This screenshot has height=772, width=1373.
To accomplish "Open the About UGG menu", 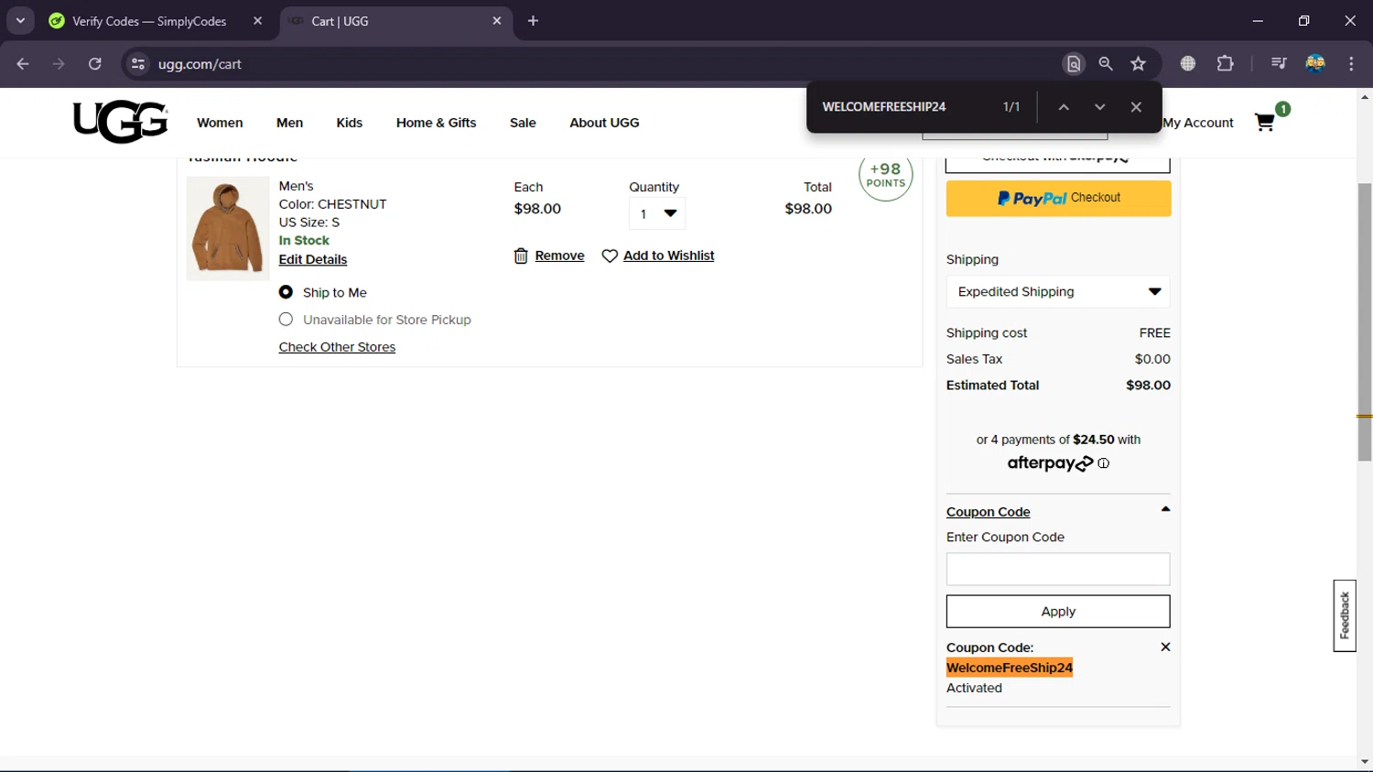I will click(x=604, y=123).
